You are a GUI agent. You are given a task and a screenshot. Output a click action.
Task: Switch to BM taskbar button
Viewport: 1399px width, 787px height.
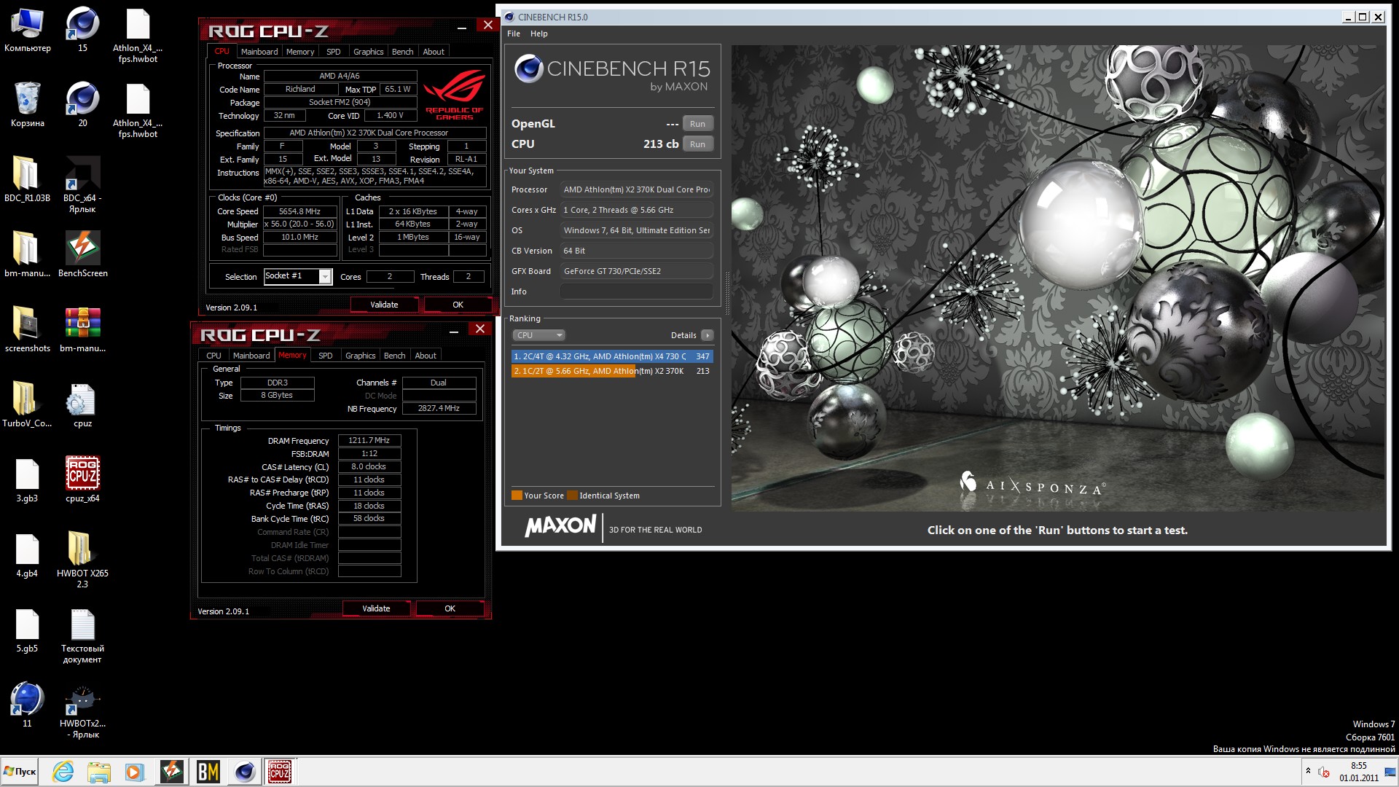[208, 772]
